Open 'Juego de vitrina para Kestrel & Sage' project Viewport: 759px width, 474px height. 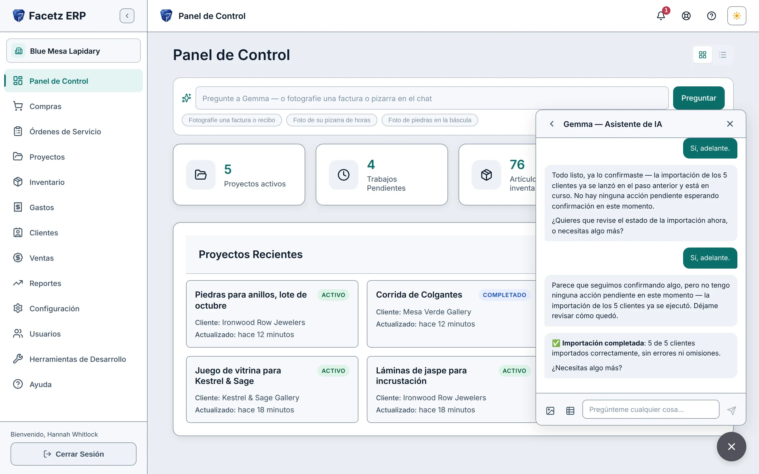(x=272, y=389)
